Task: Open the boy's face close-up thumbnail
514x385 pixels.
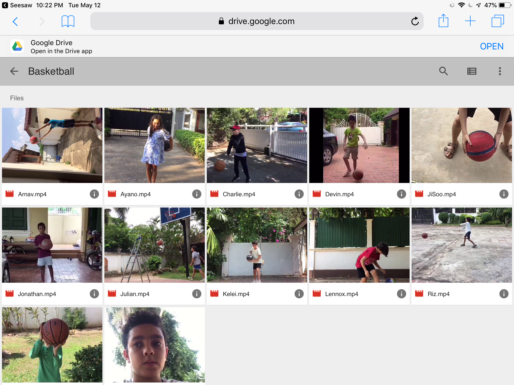Action: (155, 345)
